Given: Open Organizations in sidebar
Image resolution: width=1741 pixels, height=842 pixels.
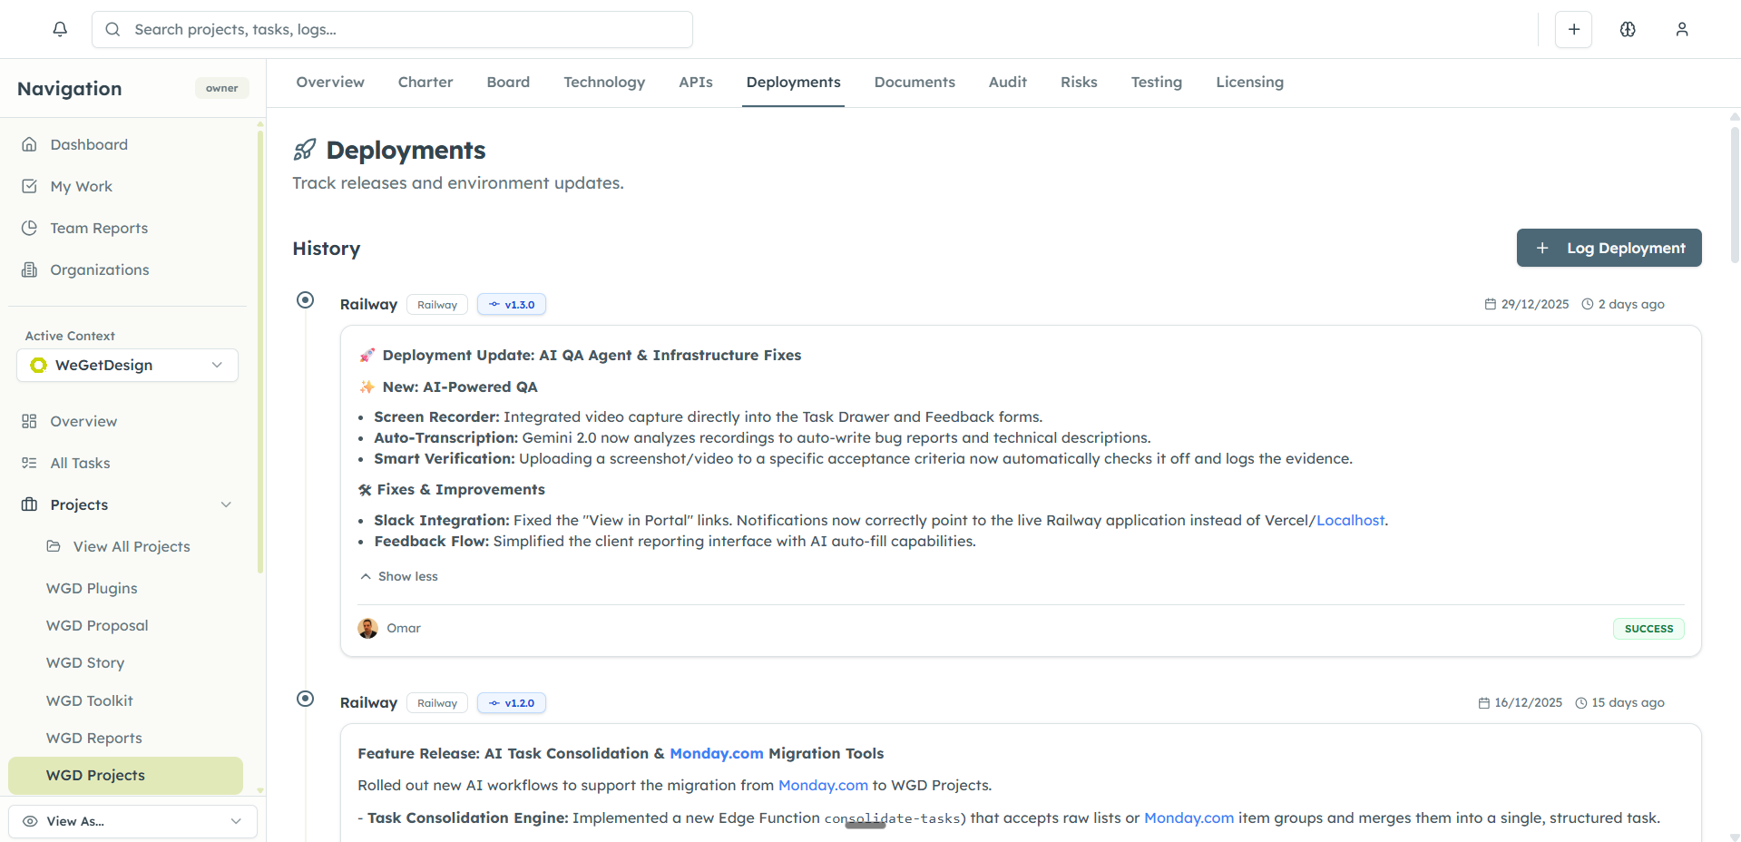Looking at the screenshot, I should [99, 269].
